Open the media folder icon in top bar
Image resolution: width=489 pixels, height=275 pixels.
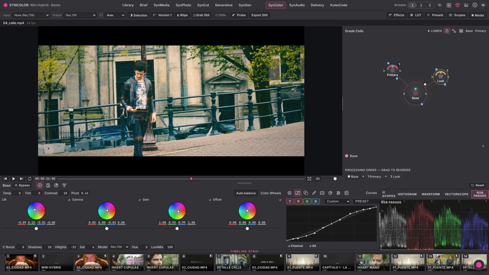click(x=466, y=5)
